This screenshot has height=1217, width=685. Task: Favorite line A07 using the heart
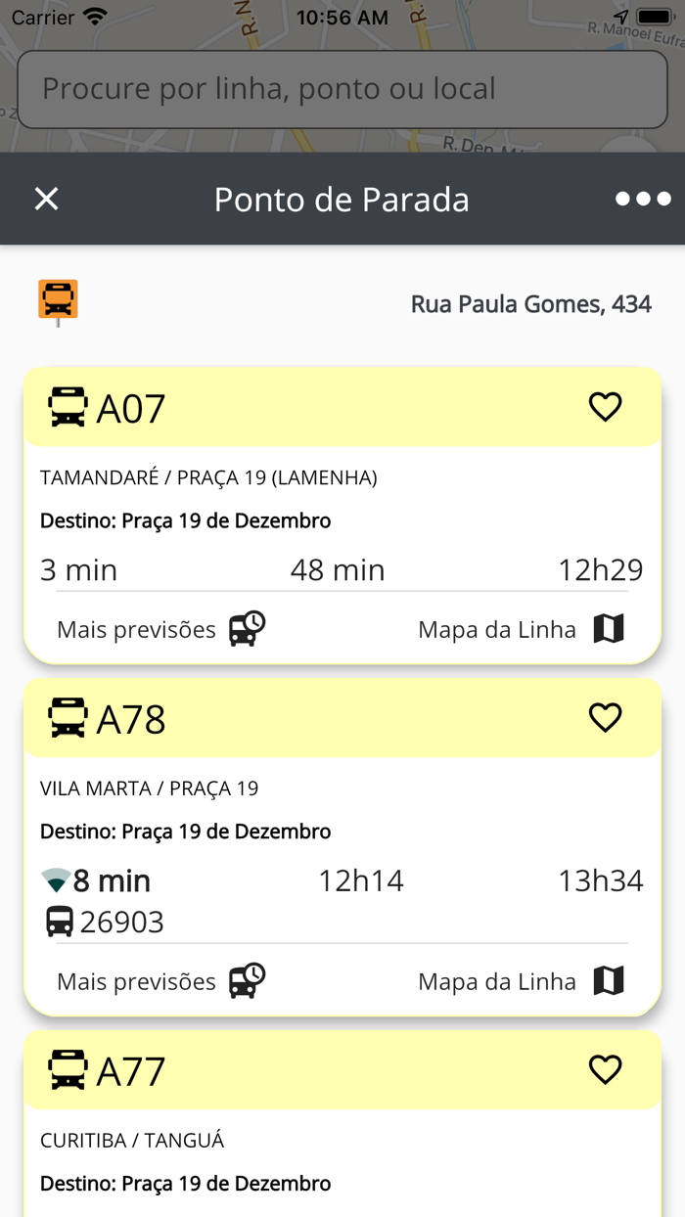coord(606,408)
